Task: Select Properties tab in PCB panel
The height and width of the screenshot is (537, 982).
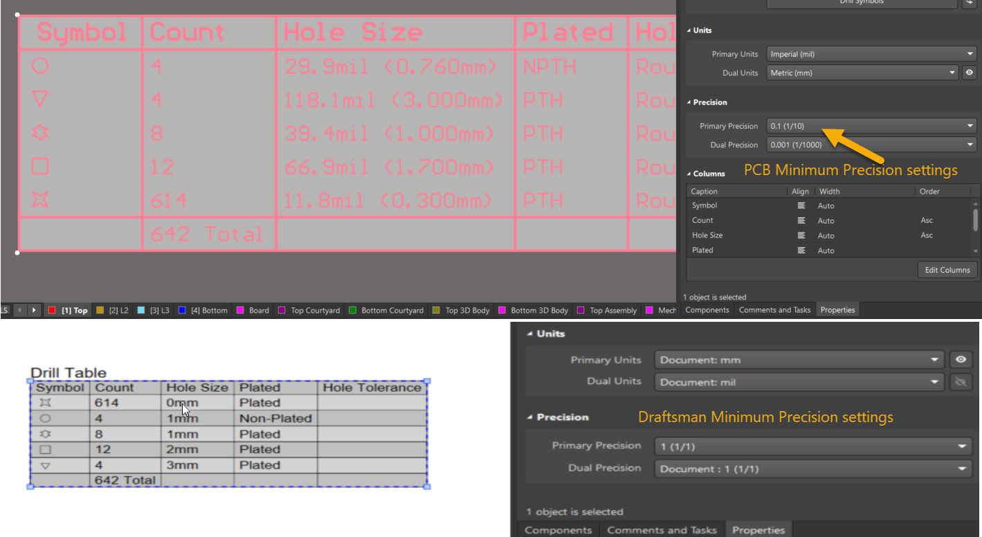Action: click(x=837, y=310)
